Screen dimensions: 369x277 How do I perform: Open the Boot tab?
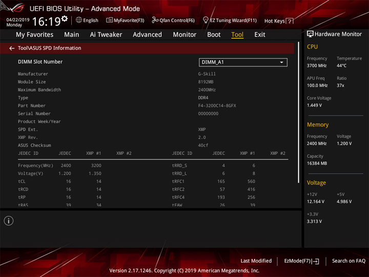pyautogui.click(x=214, y=35)
